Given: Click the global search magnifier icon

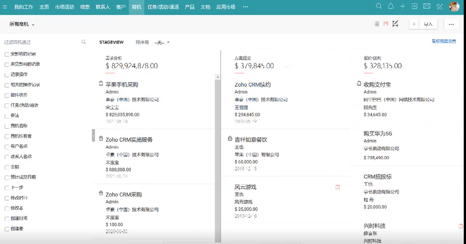Looking at the screenshot, I should pos(379,6).
